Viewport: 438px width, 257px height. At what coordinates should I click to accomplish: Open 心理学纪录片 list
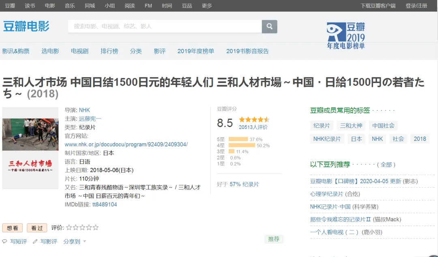pyautogui.click(x=326, y=194)
